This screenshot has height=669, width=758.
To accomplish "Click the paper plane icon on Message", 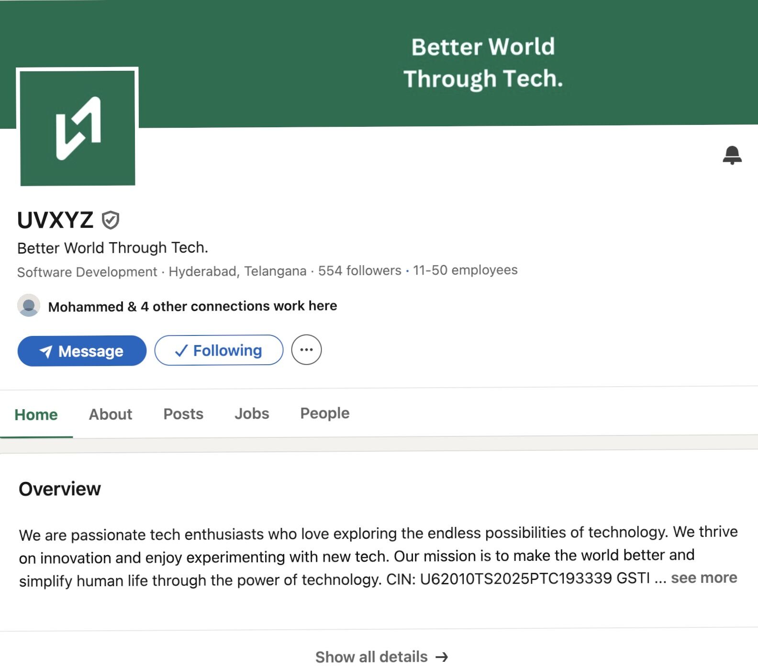I will [46, 352].
